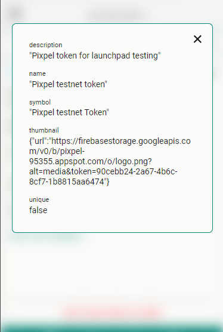223x332 pixels.
Task: Click the "symbol" field label
Action: 40,102
